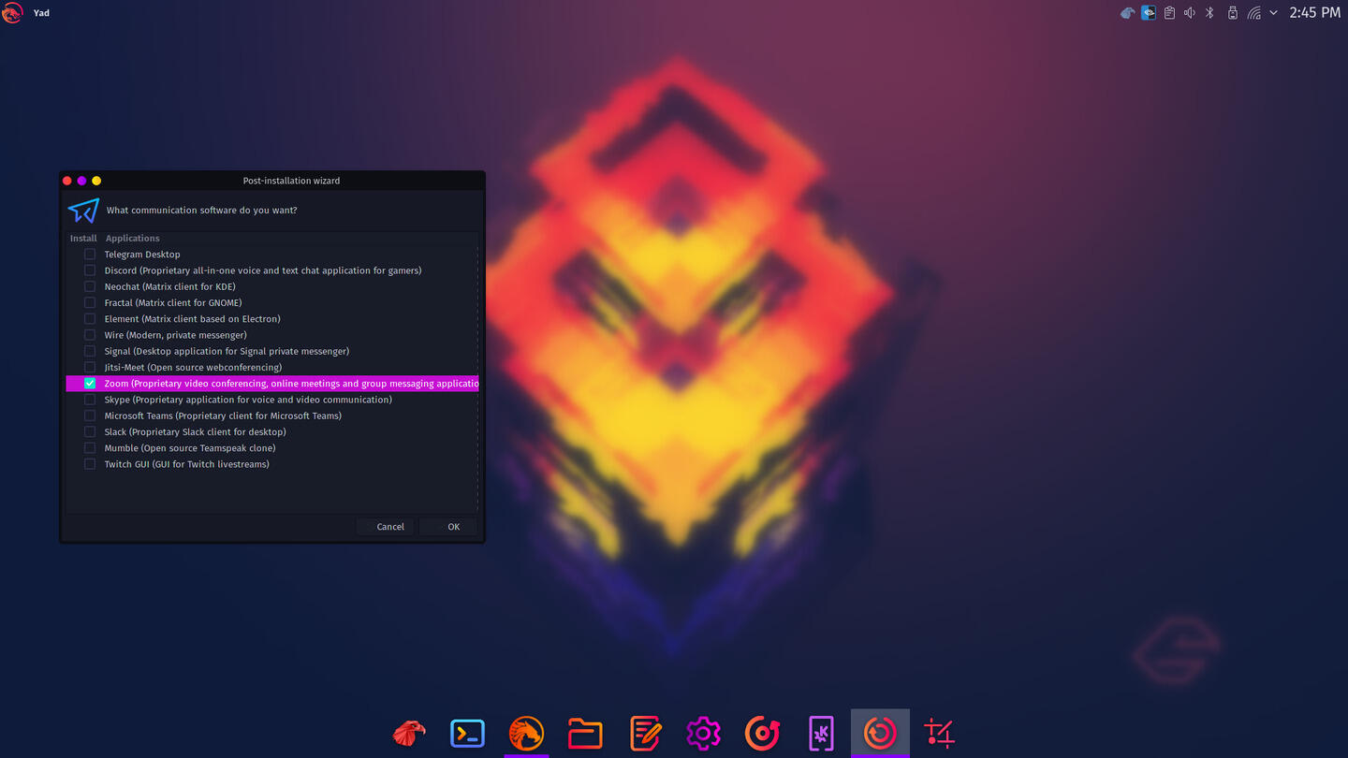This screenshot has width=1348, height=758.
Task: Check the Telegram Desktop checkbox
Action: pos(90,255)
